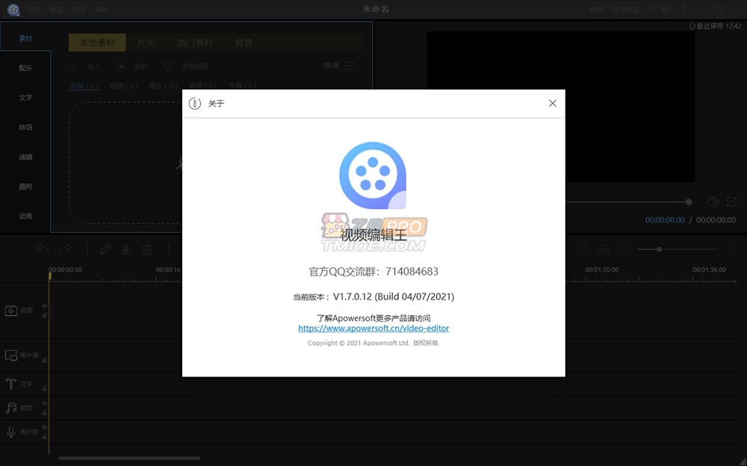This screenshot has width=747, height=466.
Task: Lock the 视频 video track
Action: (44, 316)
